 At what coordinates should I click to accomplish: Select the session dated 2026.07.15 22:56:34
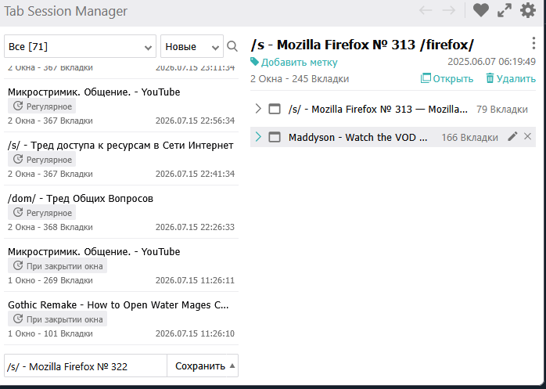[x=121, y=106]
